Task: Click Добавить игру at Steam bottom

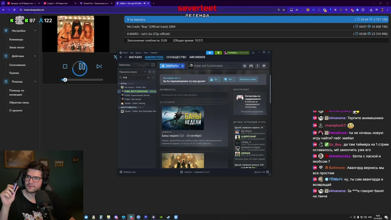Action: tap(128, 172)
